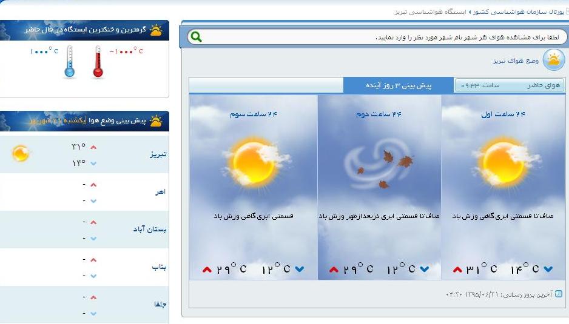
Task: Click the city name search field
Action: pyautogui.click(x=377, y=37)
